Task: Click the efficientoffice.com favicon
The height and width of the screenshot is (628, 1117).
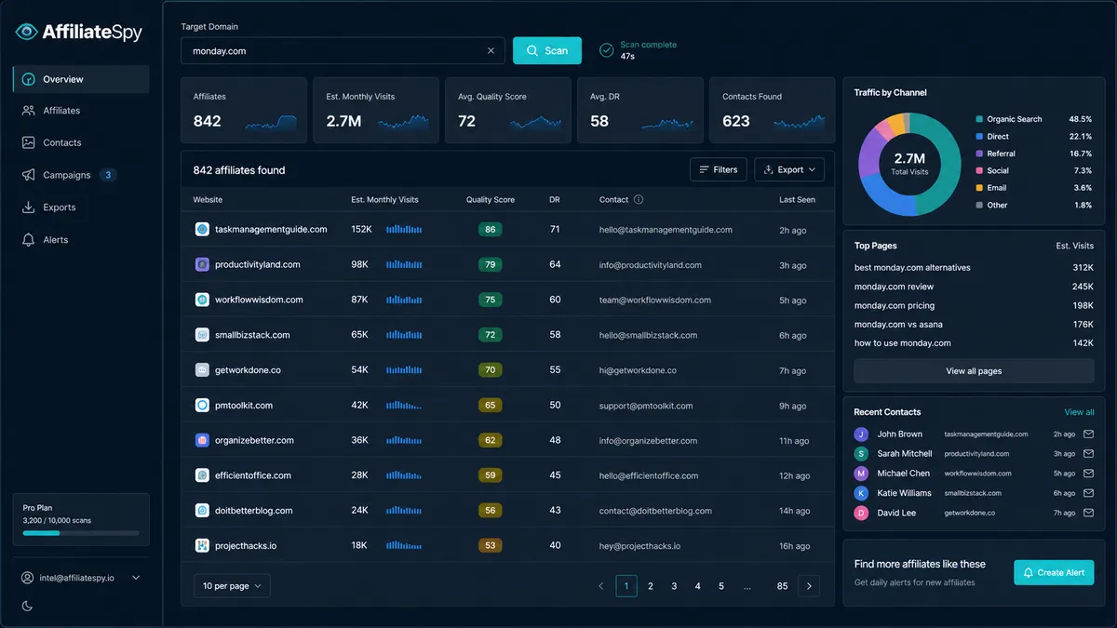Action: (x=202, y=475)
